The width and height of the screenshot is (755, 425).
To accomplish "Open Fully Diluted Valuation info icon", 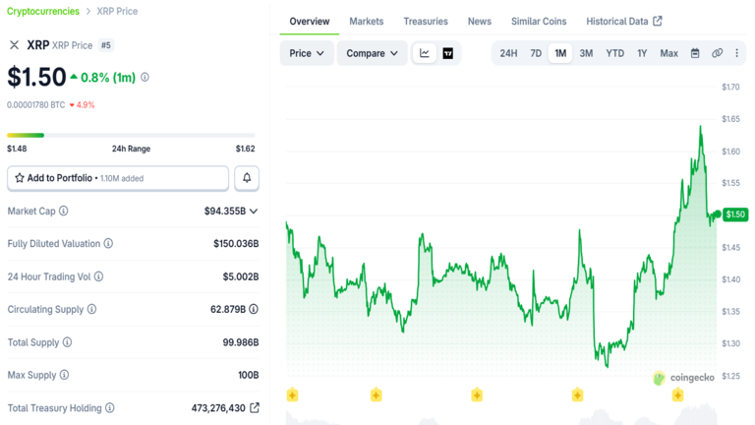I will point(108,244).
